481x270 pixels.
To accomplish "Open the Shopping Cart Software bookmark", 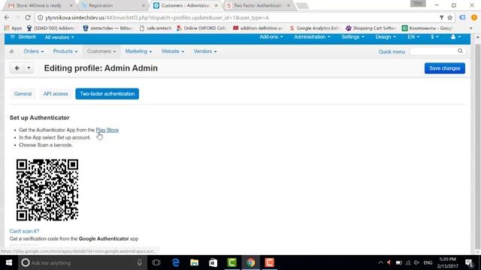I will tap(371, 28).
